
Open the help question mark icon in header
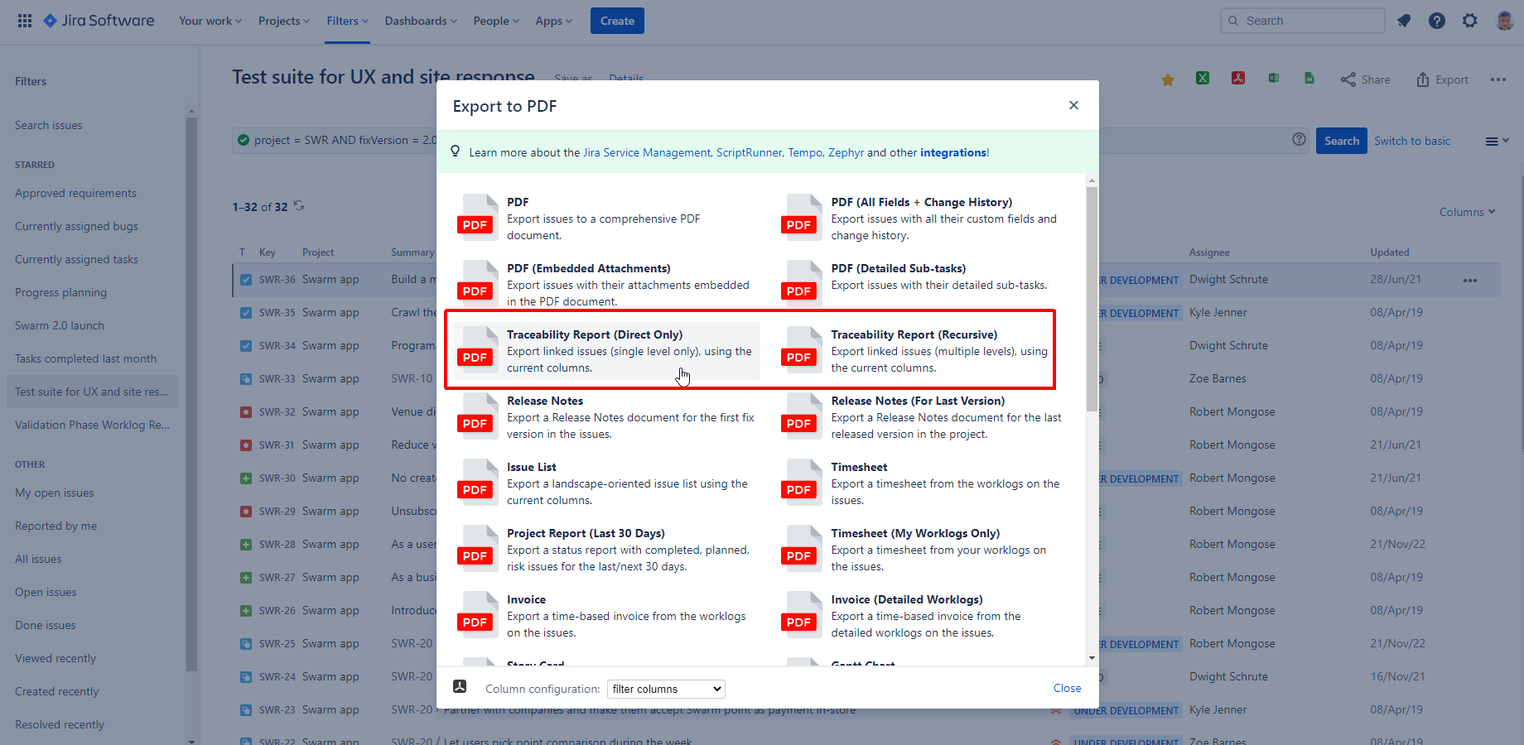click(1437, 21)
